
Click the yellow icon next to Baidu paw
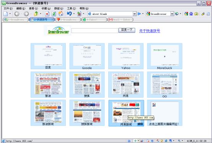pyautogui.click(x=196, y=14)
